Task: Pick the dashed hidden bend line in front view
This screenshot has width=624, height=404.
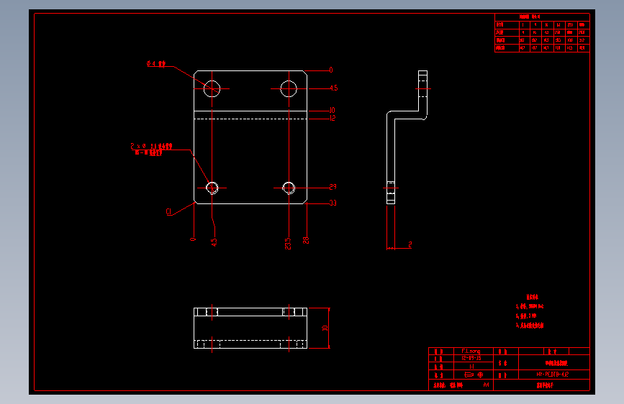Action: [250, 119]
